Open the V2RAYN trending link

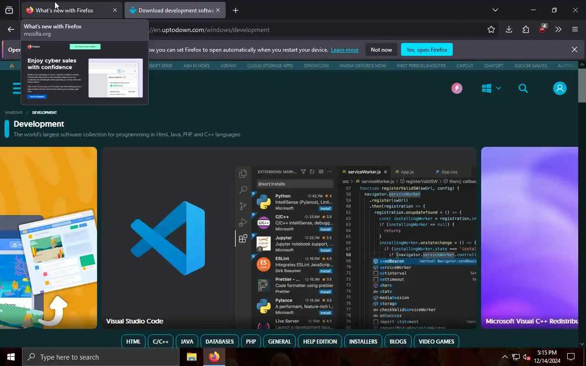pos(228,65)
